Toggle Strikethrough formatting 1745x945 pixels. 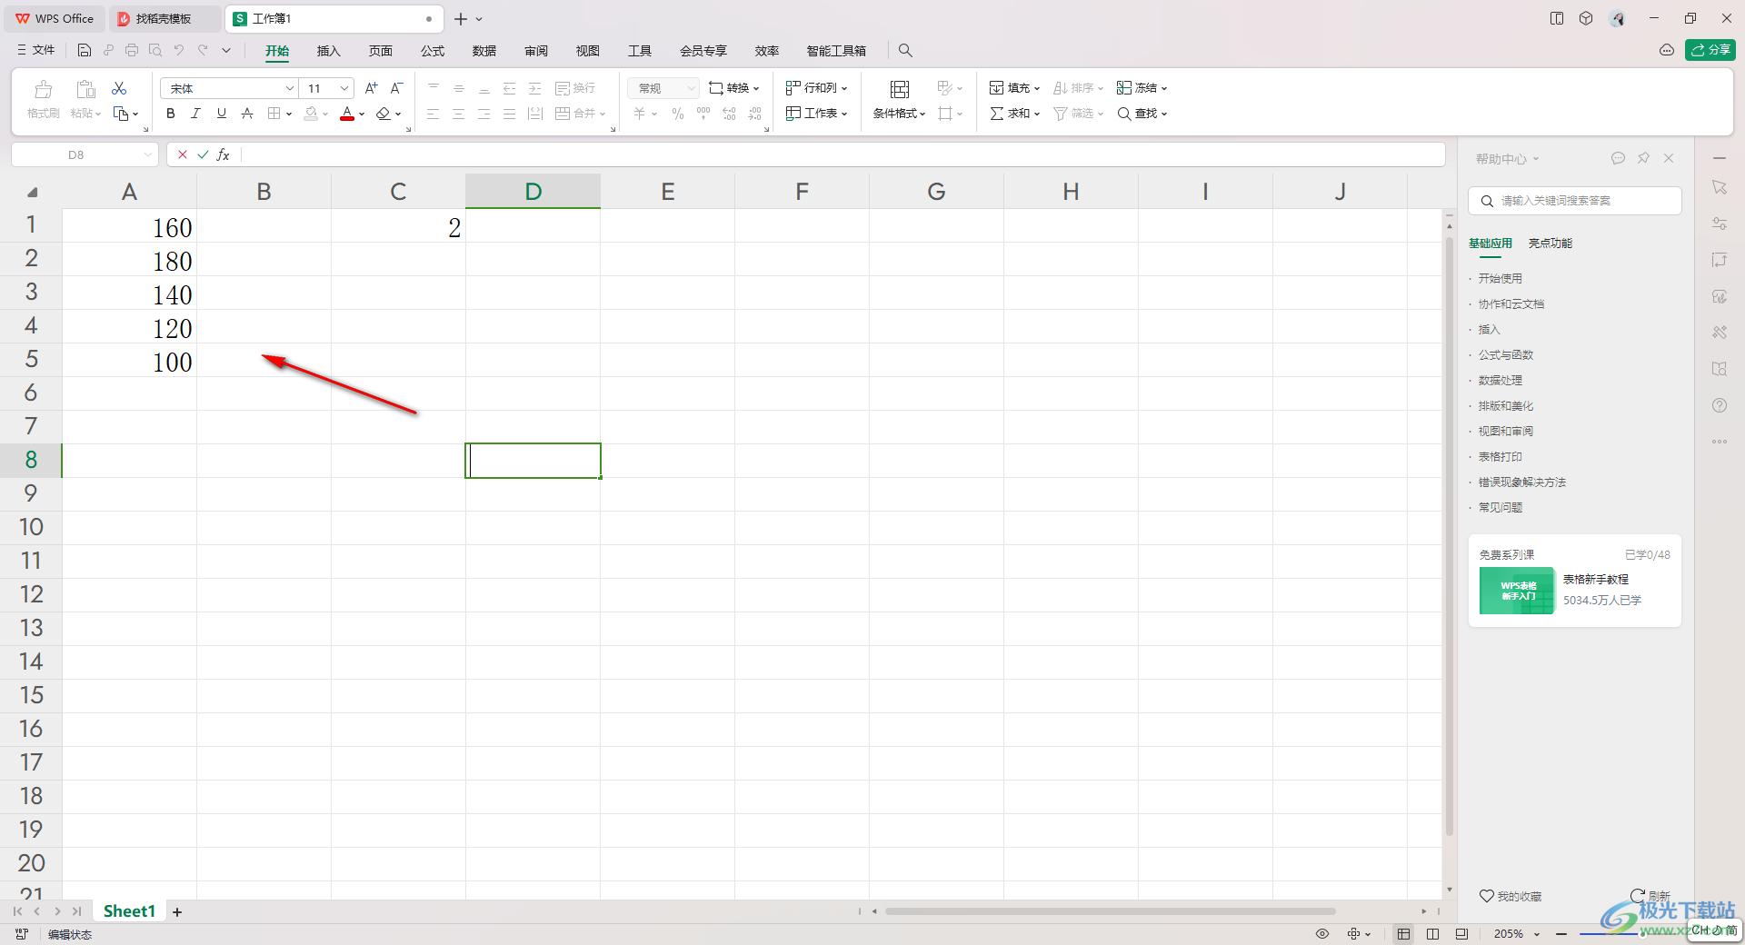click(x=247, y=114)
